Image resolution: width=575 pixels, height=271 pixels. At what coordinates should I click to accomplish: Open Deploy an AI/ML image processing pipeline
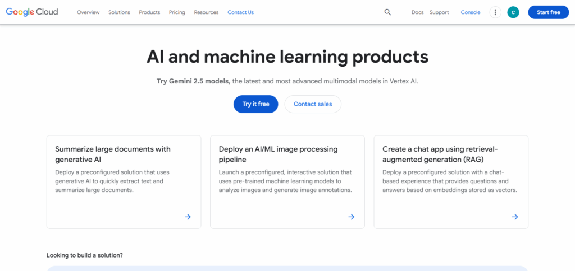click(279, 155)
